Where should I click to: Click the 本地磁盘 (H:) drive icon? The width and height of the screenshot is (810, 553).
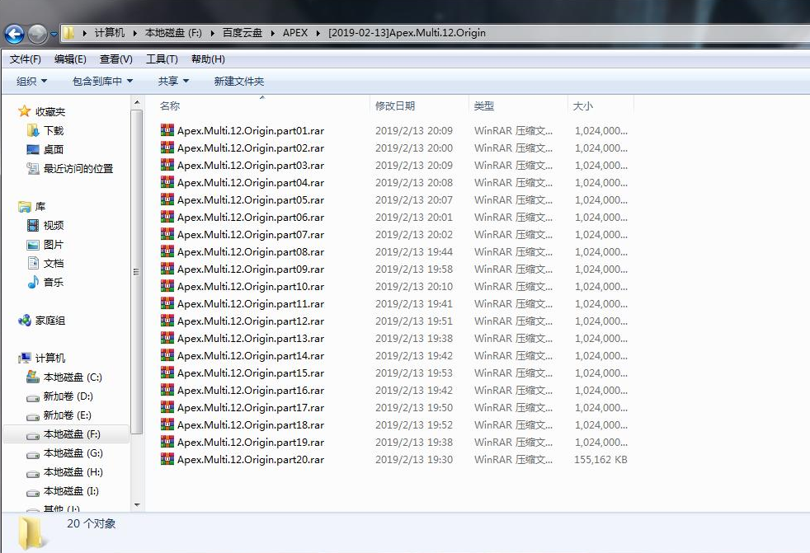[x=32, y=474]
